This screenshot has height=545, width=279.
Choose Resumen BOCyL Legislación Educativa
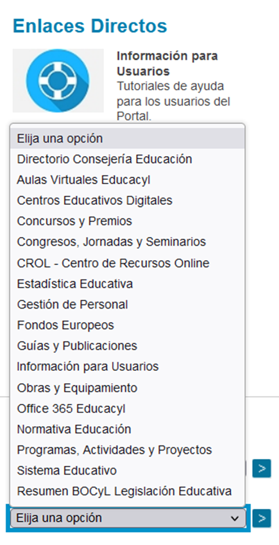coord(127,491)
